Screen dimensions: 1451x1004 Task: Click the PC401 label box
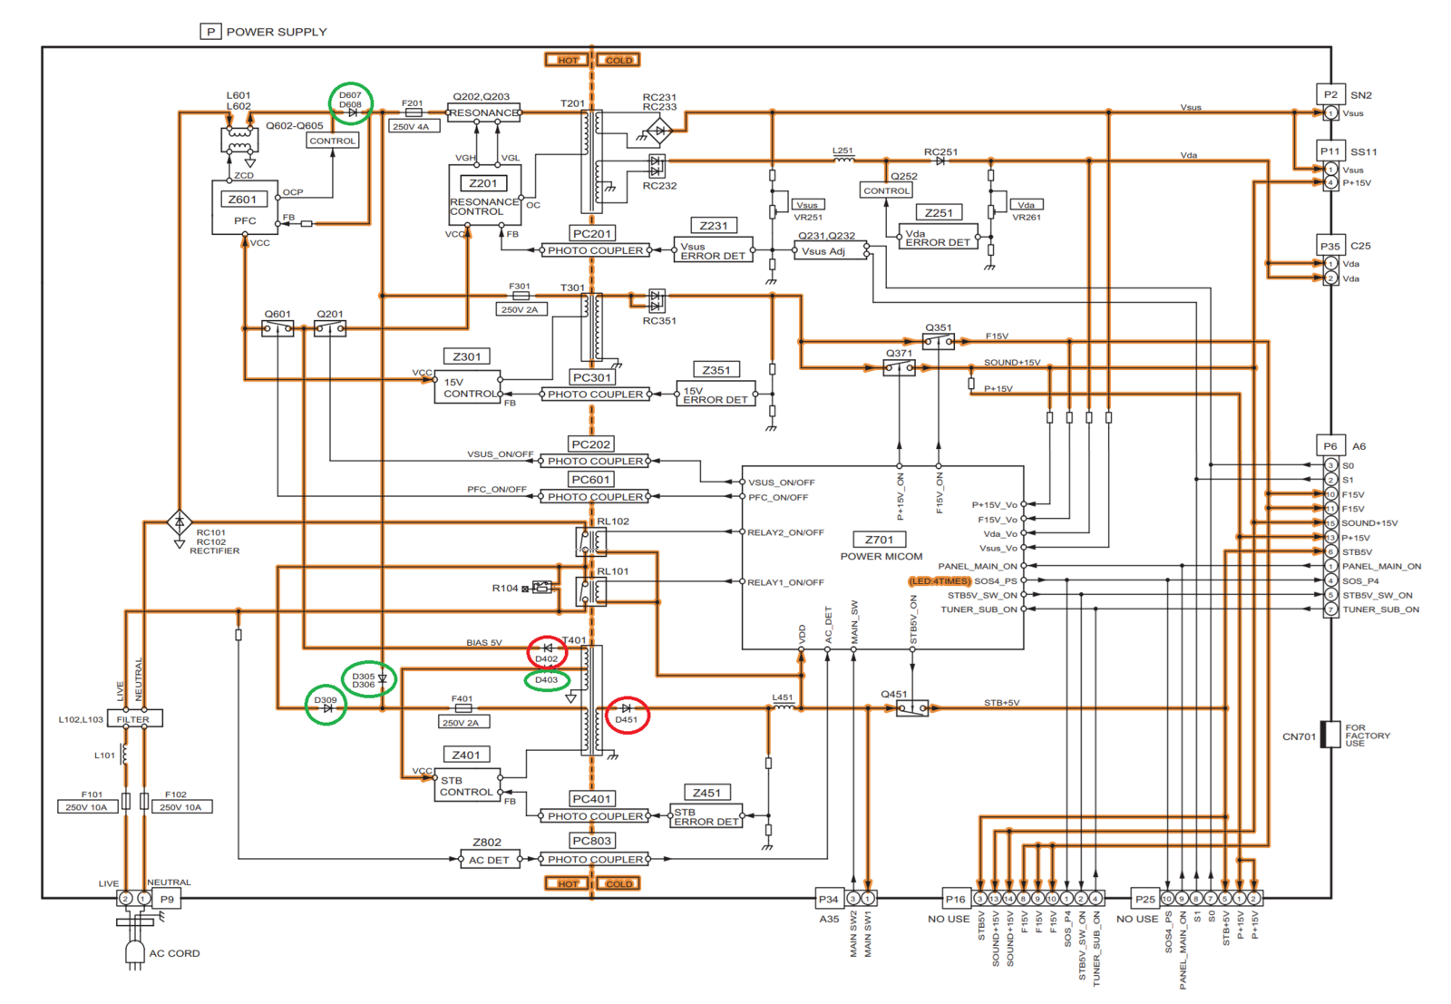coord(591,799)
